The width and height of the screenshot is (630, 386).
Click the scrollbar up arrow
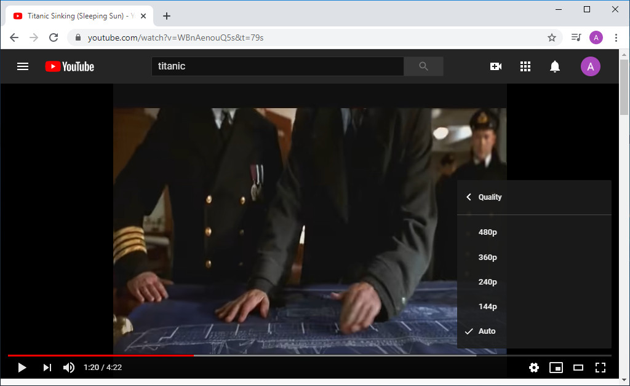(624, 54)
